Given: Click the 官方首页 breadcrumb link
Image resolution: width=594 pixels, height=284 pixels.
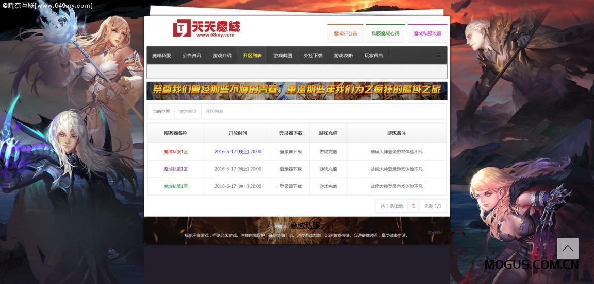Looking at the screenshot, I should tap(188, 112).
